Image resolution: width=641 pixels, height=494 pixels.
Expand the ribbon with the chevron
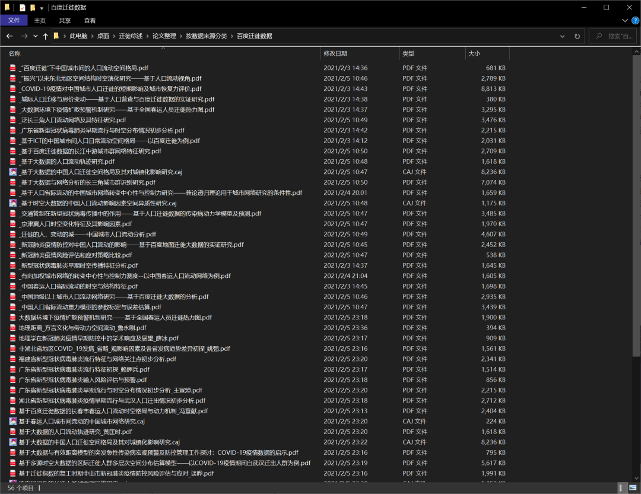[x=624, y=20]
